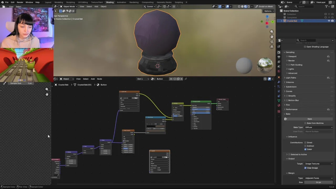336x189 pixels.
Task: Expand Crystal Ball in outliner
Action: tap(281, 21)
